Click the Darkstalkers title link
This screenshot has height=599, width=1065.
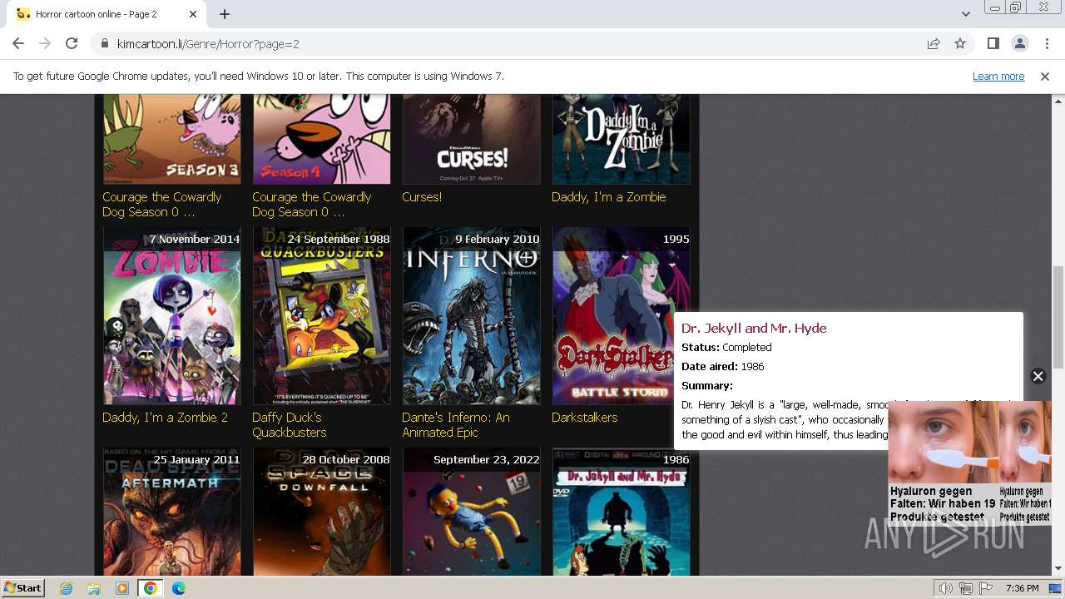pyautogui.click(x=585, y=418)
